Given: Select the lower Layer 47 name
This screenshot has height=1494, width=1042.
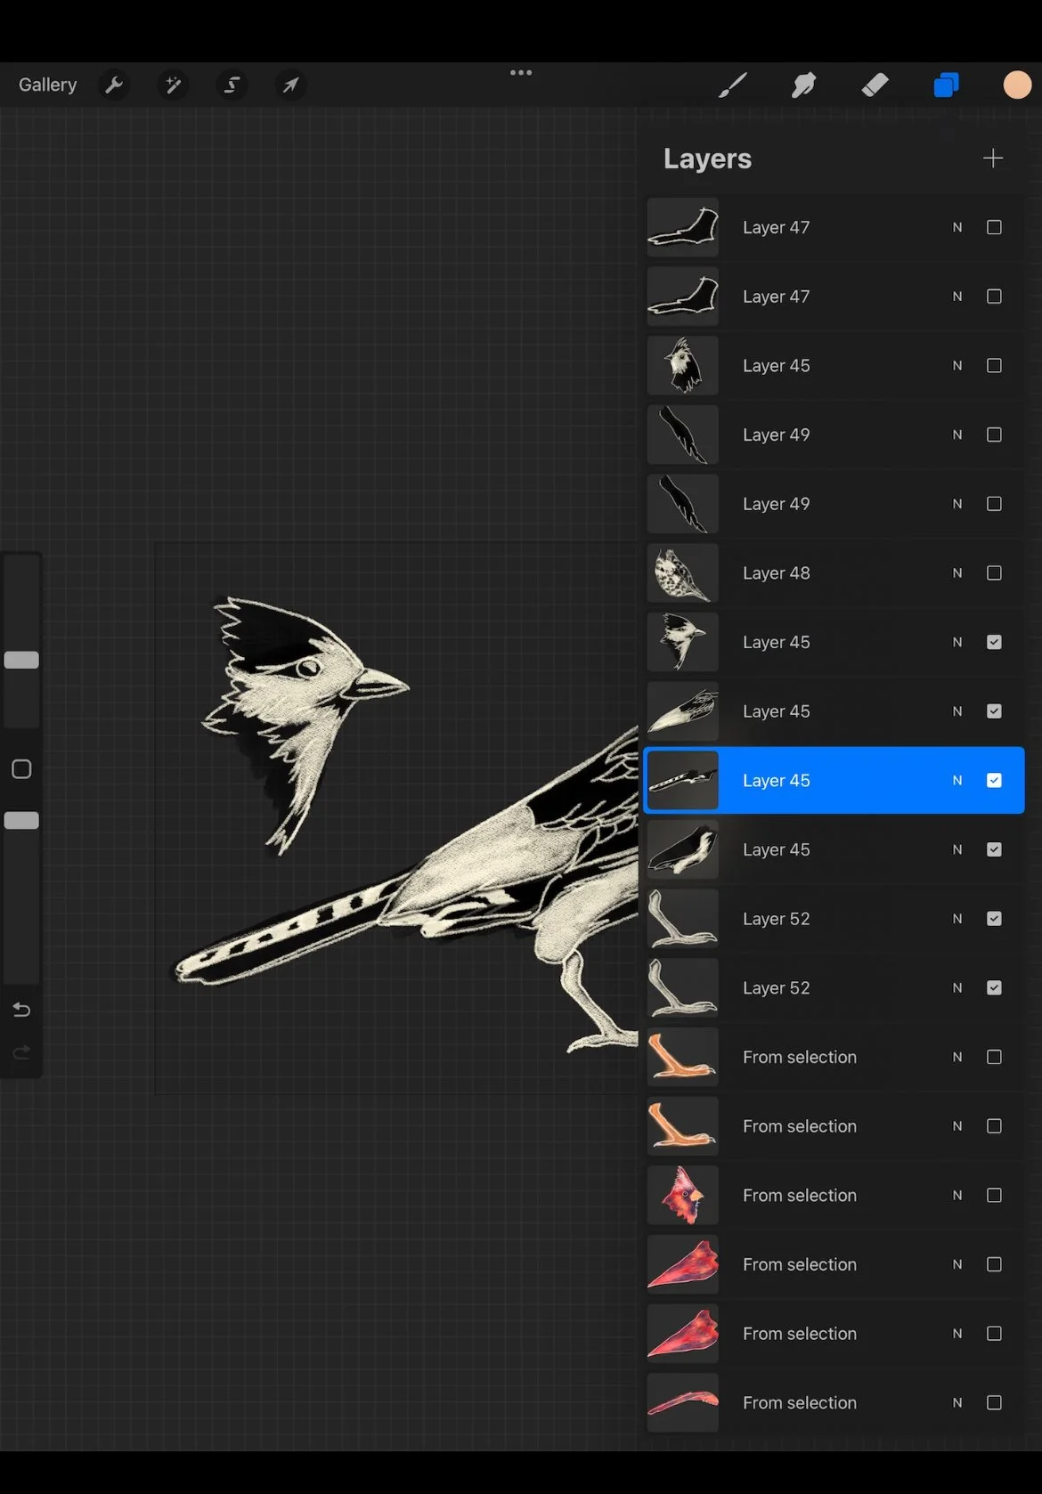Looking at the screenshot, I should (x=777, y=296).
